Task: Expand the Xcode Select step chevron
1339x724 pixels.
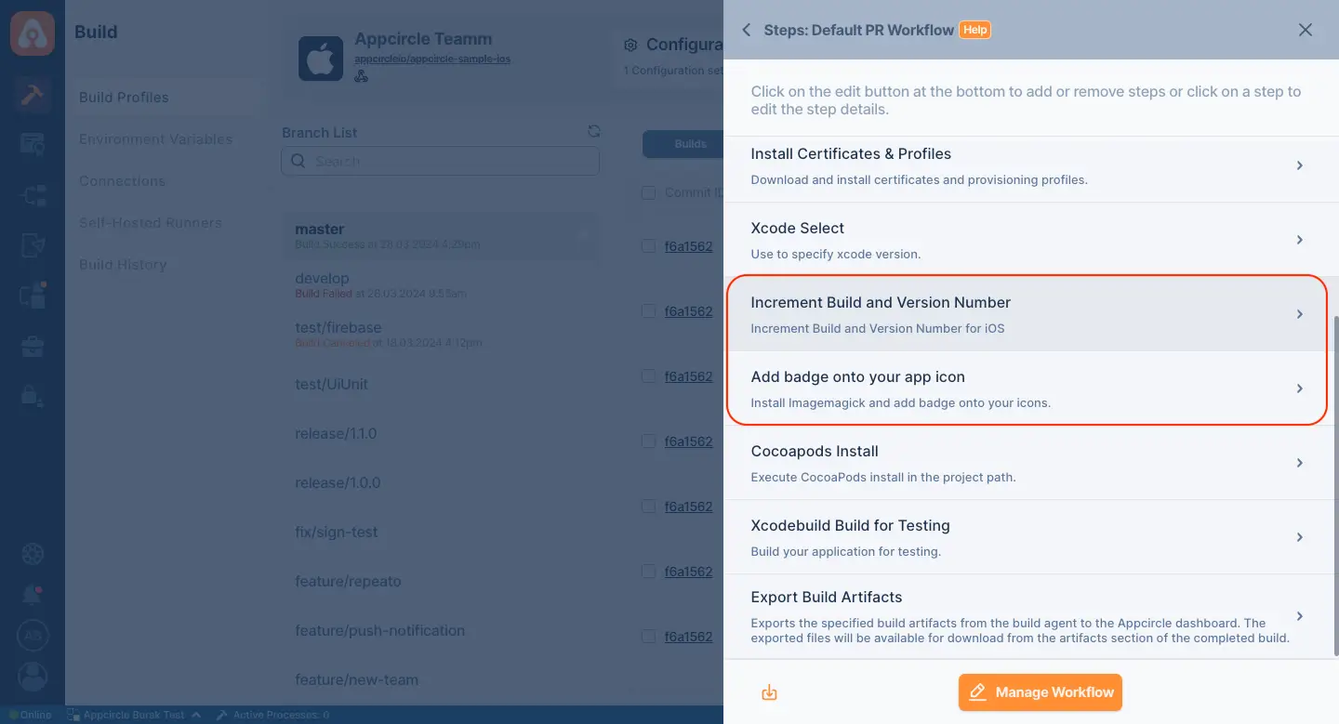Action: point(1300,240)
